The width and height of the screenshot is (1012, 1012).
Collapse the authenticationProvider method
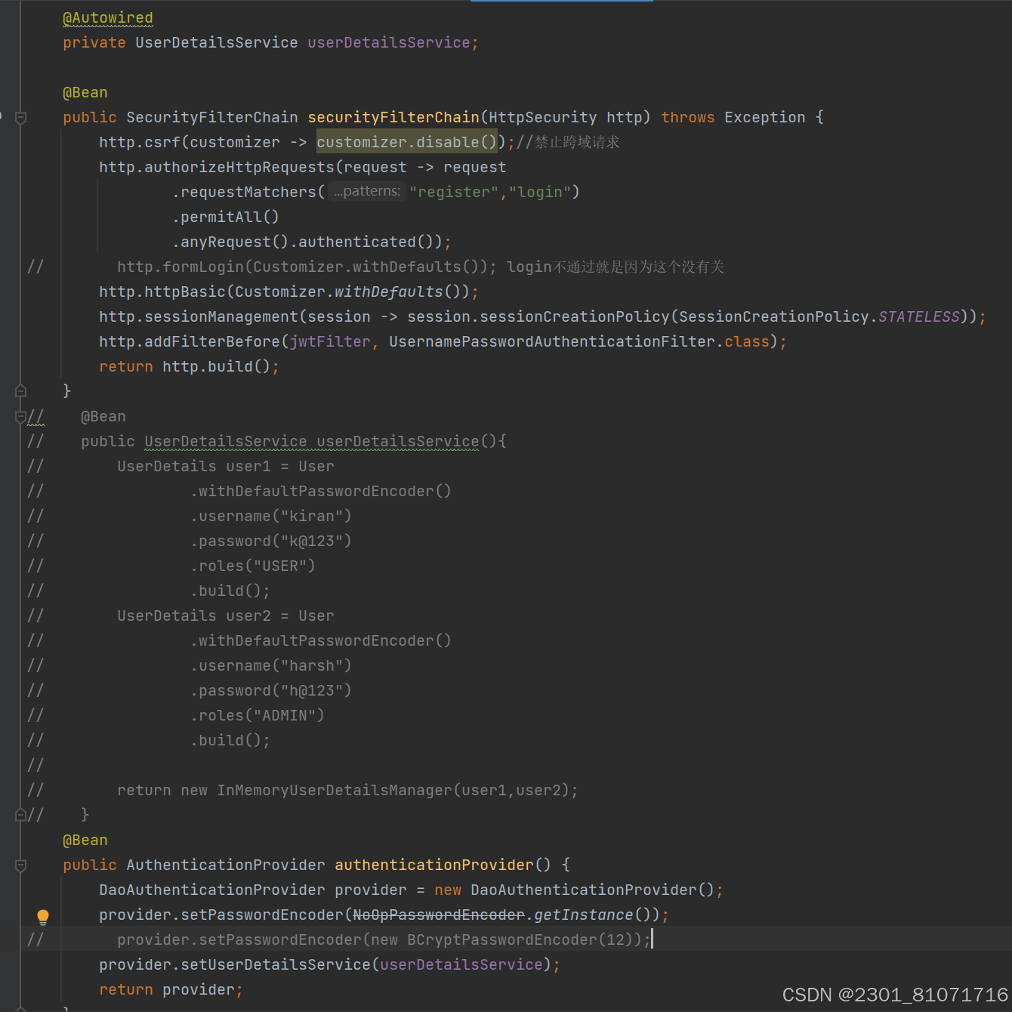tap(20, 865)
